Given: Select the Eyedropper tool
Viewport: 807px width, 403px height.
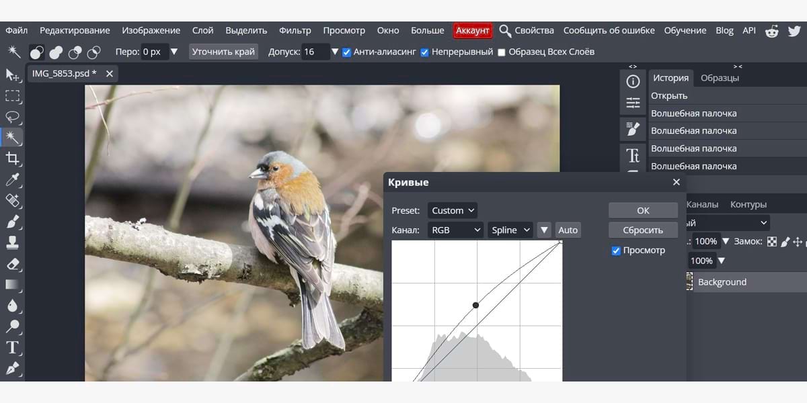Looking at the screenshot, I should [x=12, y=179].
